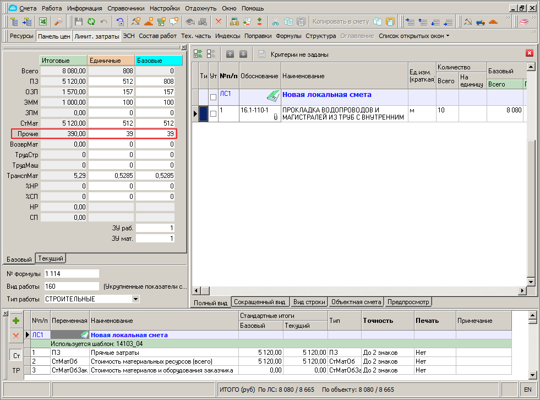540x400 pixels.
Task: Click the blue truck icon
Action: pos(481,21)
